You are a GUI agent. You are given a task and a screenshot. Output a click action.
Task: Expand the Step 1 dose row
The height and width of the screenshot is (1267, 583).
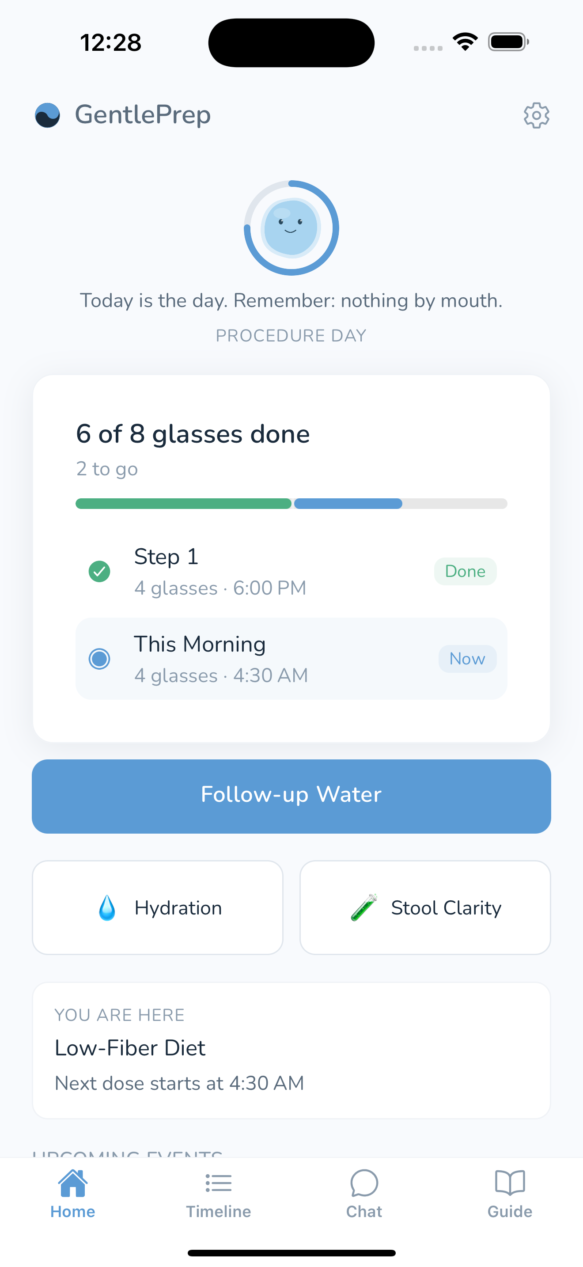(291, 572)
